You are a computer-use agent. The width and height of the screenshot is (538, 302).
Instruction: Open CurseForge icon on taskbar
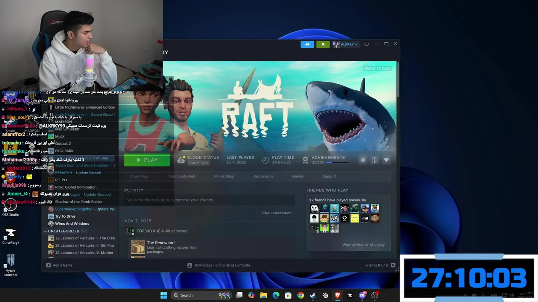350,295
